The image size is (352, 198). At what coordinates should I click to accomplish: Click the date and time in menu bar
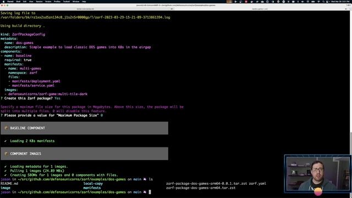tap(340, 2)
